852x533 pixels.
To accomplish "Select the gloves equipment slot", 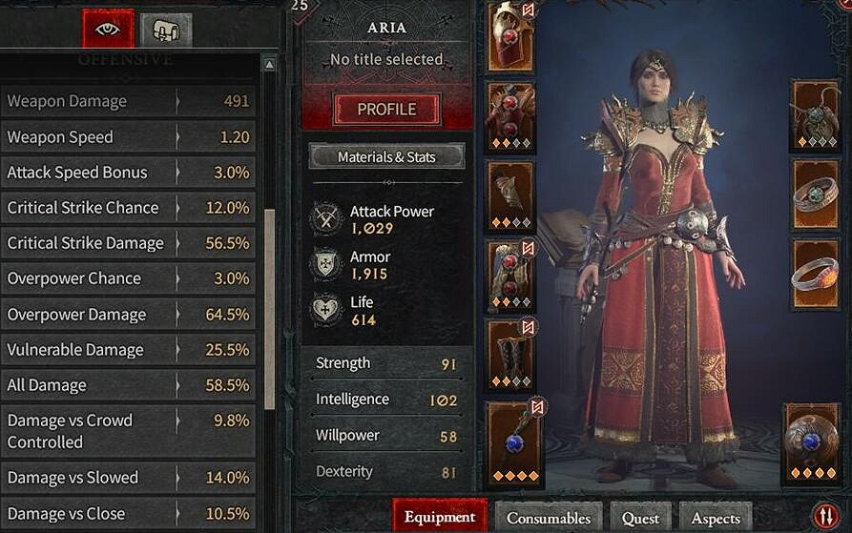I will [510, 196].
